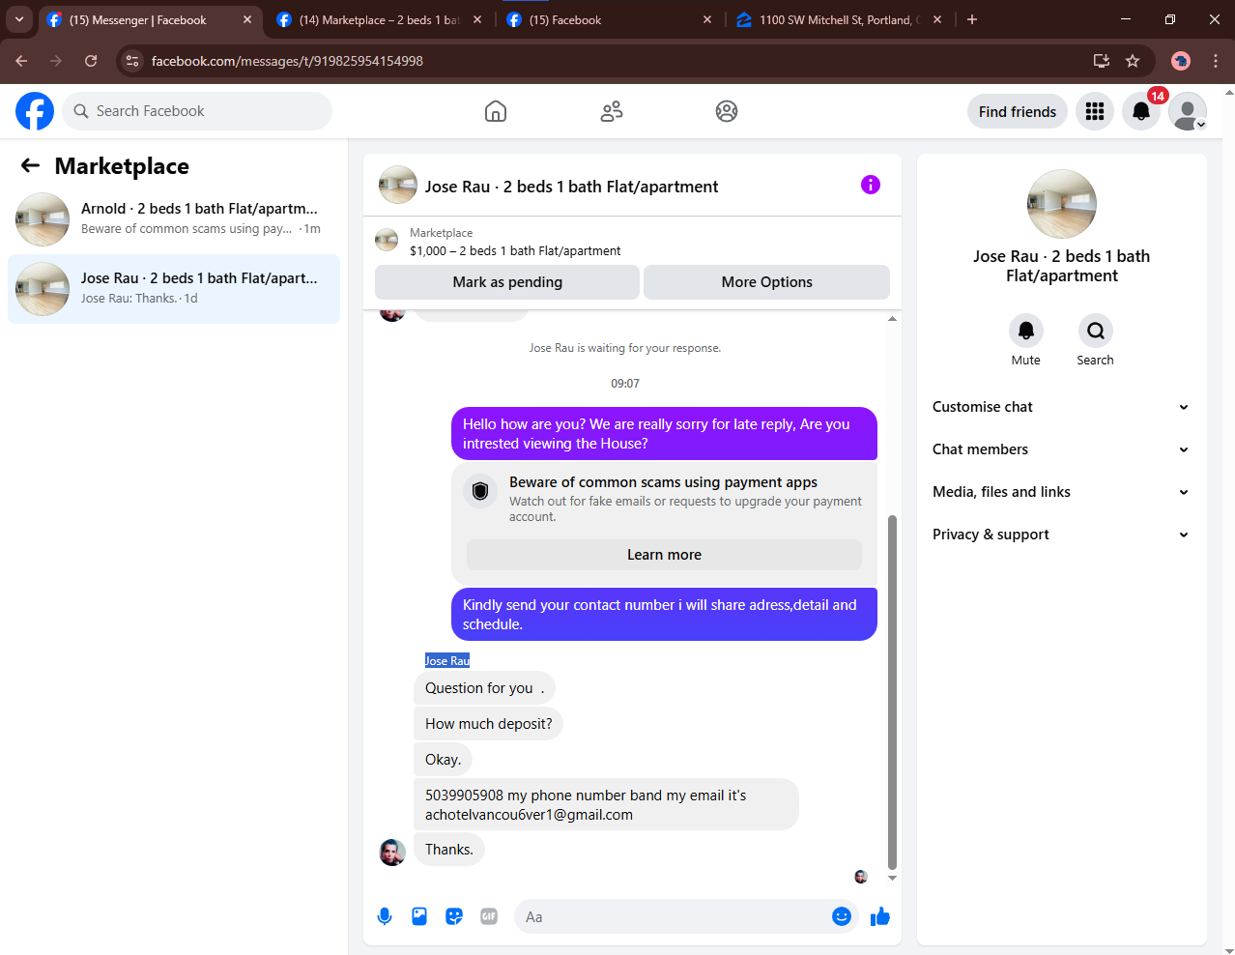Screen dimensions: 1235x955
Task: Open notifications bell with 14 badge
Action: click(x=1141, y=111)
